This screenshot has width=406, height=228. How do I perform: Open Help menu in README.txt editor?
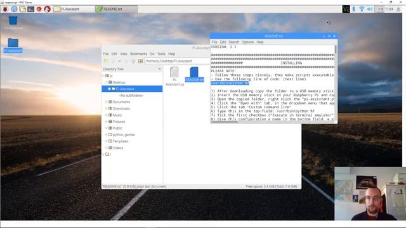(260, 42)
